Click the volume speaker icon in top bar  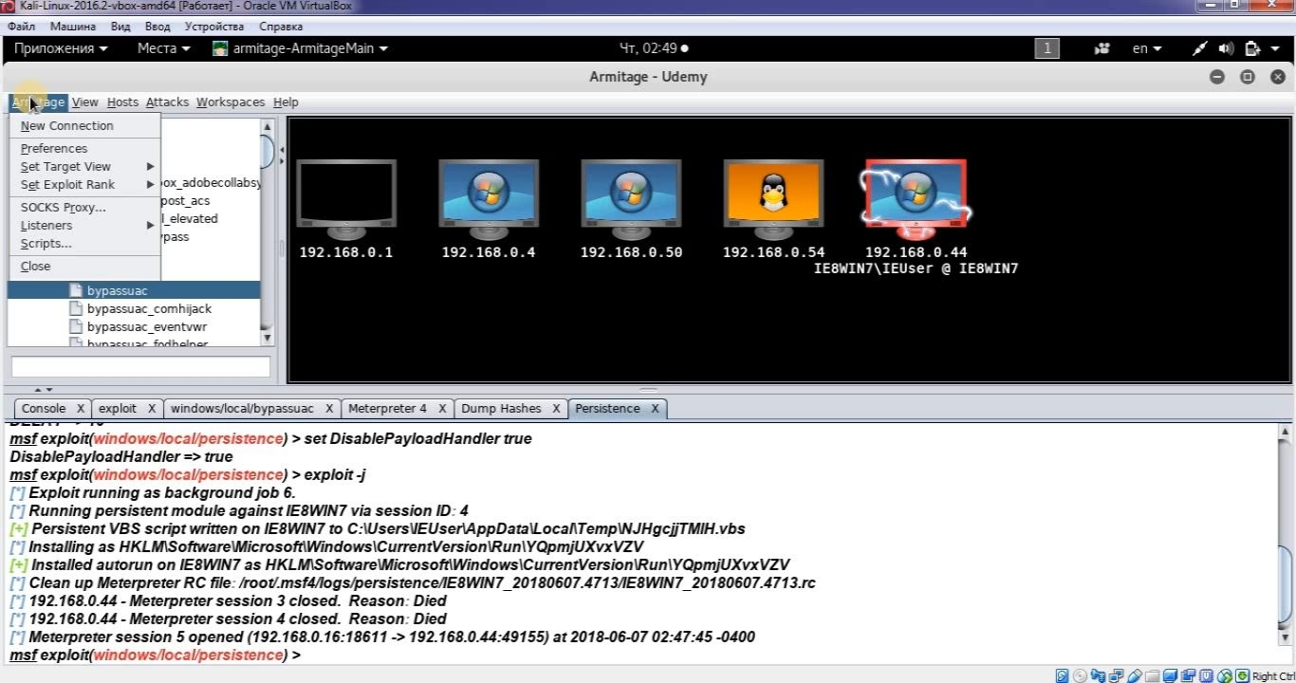pyautogui.click(x=1226, y=48)
